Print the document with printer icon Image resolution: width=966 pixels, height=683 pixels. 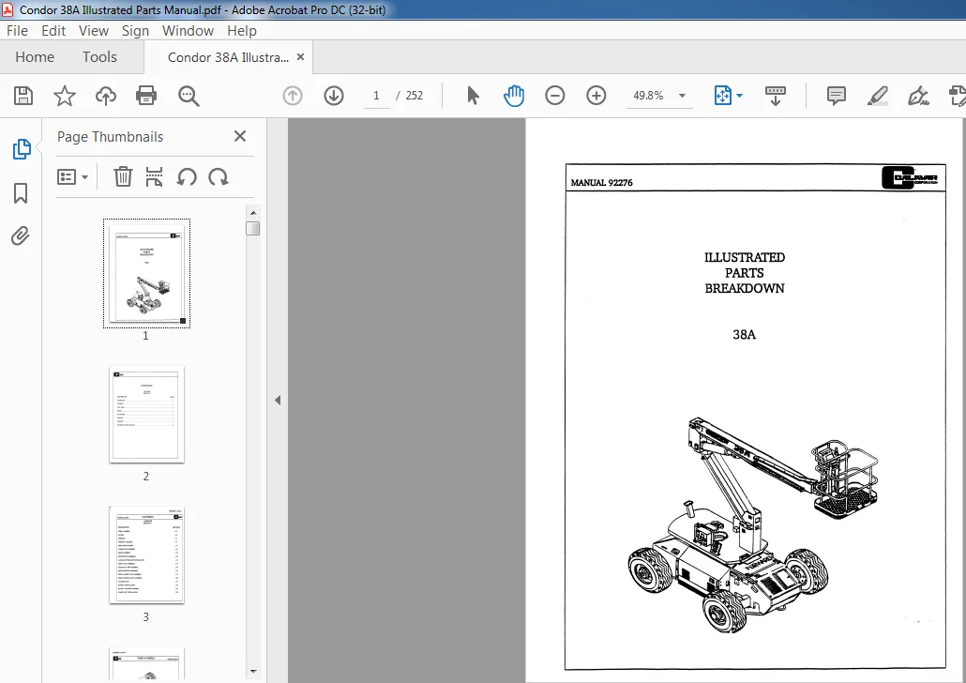point(146,96)
